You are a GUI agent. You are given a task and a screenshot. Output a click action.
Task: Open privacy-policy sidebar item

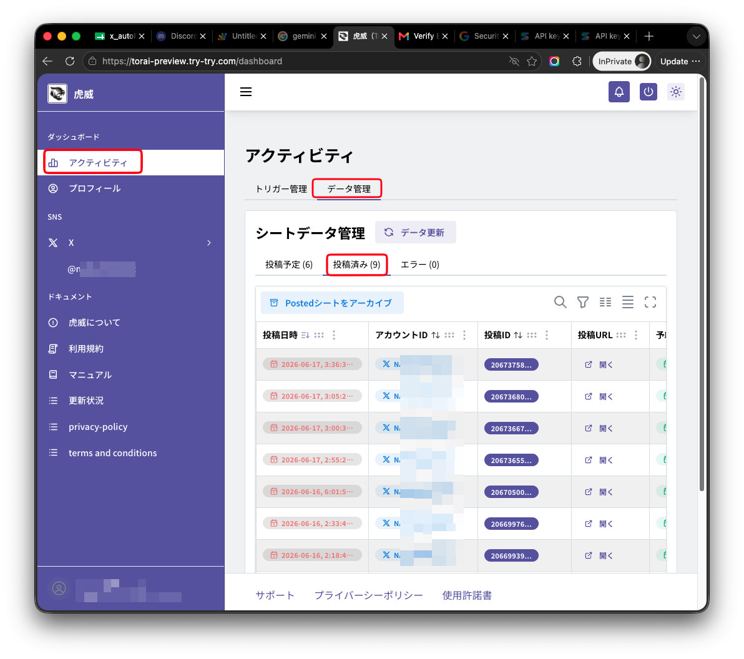tap(130, 426)
